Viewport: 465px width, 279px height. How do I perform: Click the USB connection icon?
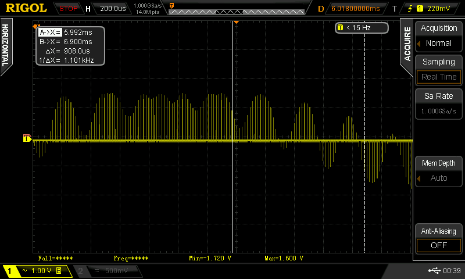(x=434, y=270)
